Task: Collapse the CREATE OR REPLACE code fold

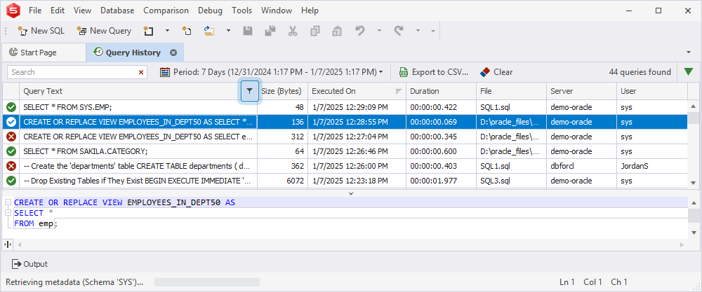Action: tap(8, 202)
